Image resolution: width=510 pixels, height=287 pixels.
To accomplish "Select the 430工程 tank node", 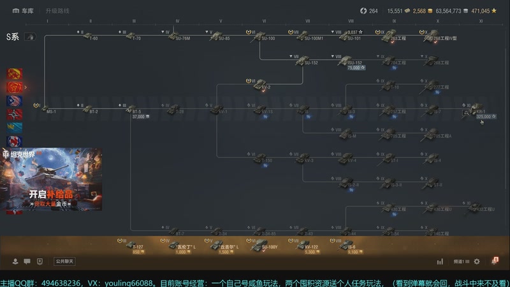I will (x=393, y=208).
